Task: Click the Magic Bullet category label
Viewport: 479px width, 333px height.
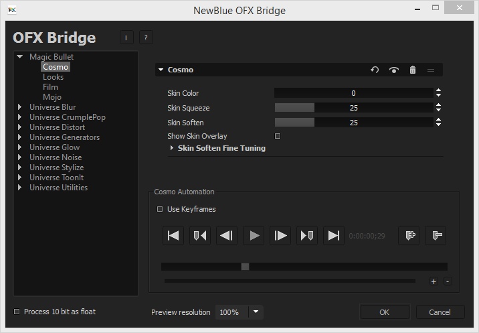Action: click(52, 57)
